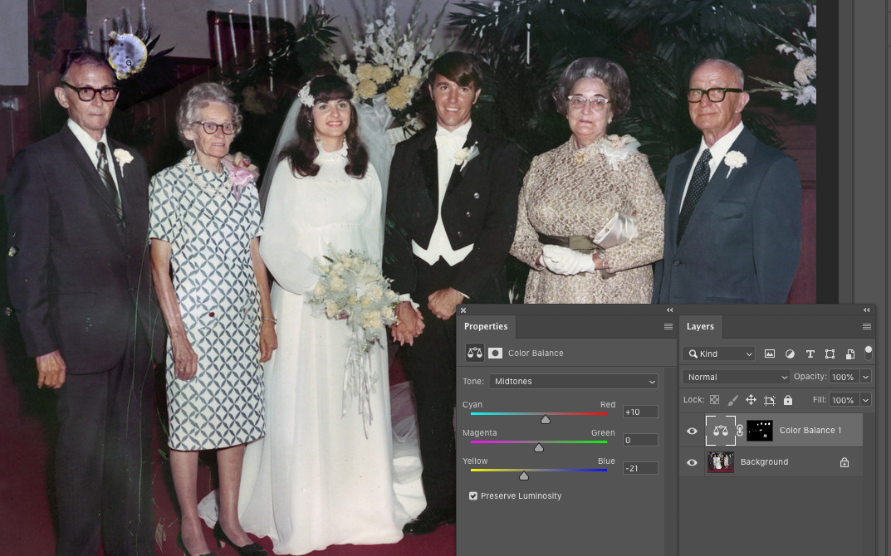This screenshot has height=556, width=891.
Task: Filter layers by adjustment layers
Action: point(790,354)
